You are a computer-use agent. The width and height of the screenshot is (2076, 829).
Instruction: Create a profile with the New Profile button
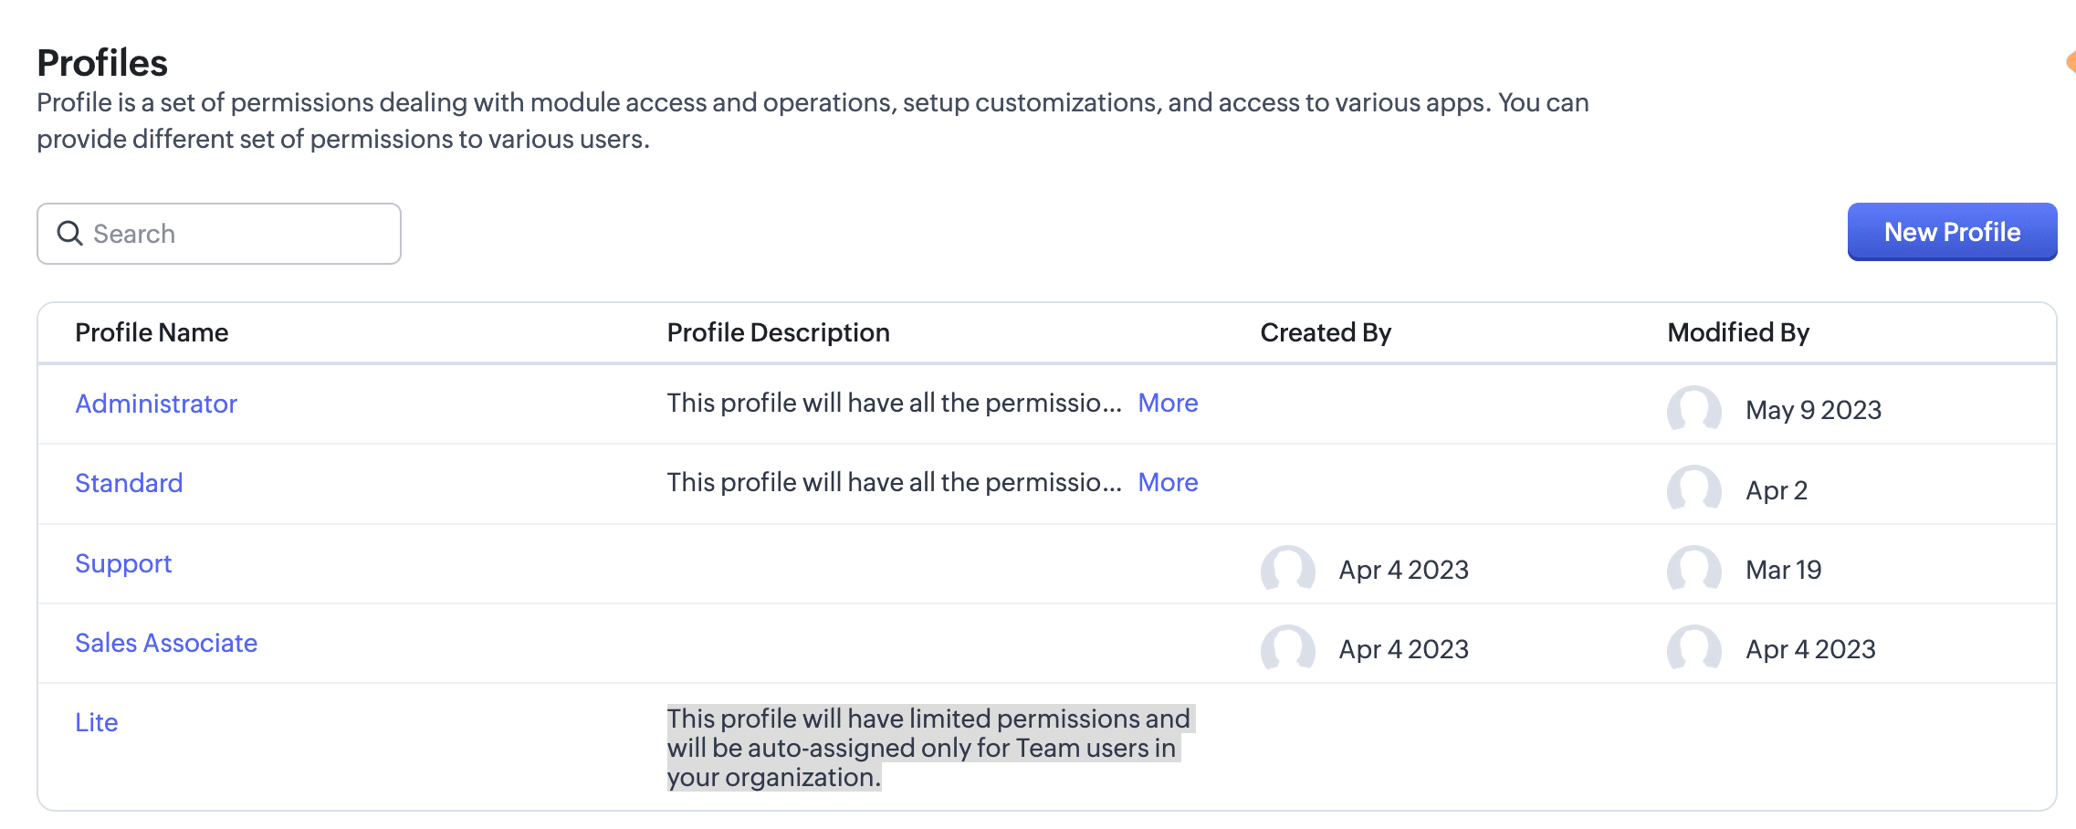(x=1952, y=232)
